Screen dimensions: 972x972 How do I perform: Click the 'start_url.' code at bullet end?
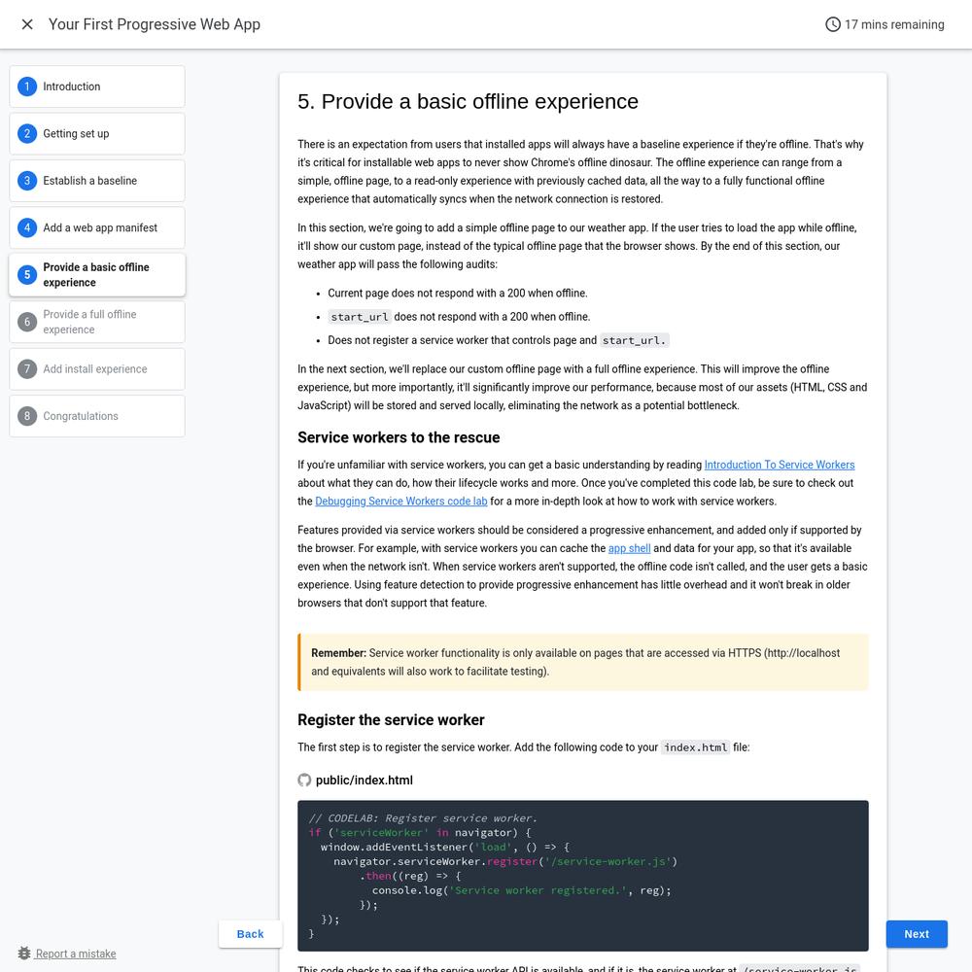(x=634, y=340)
